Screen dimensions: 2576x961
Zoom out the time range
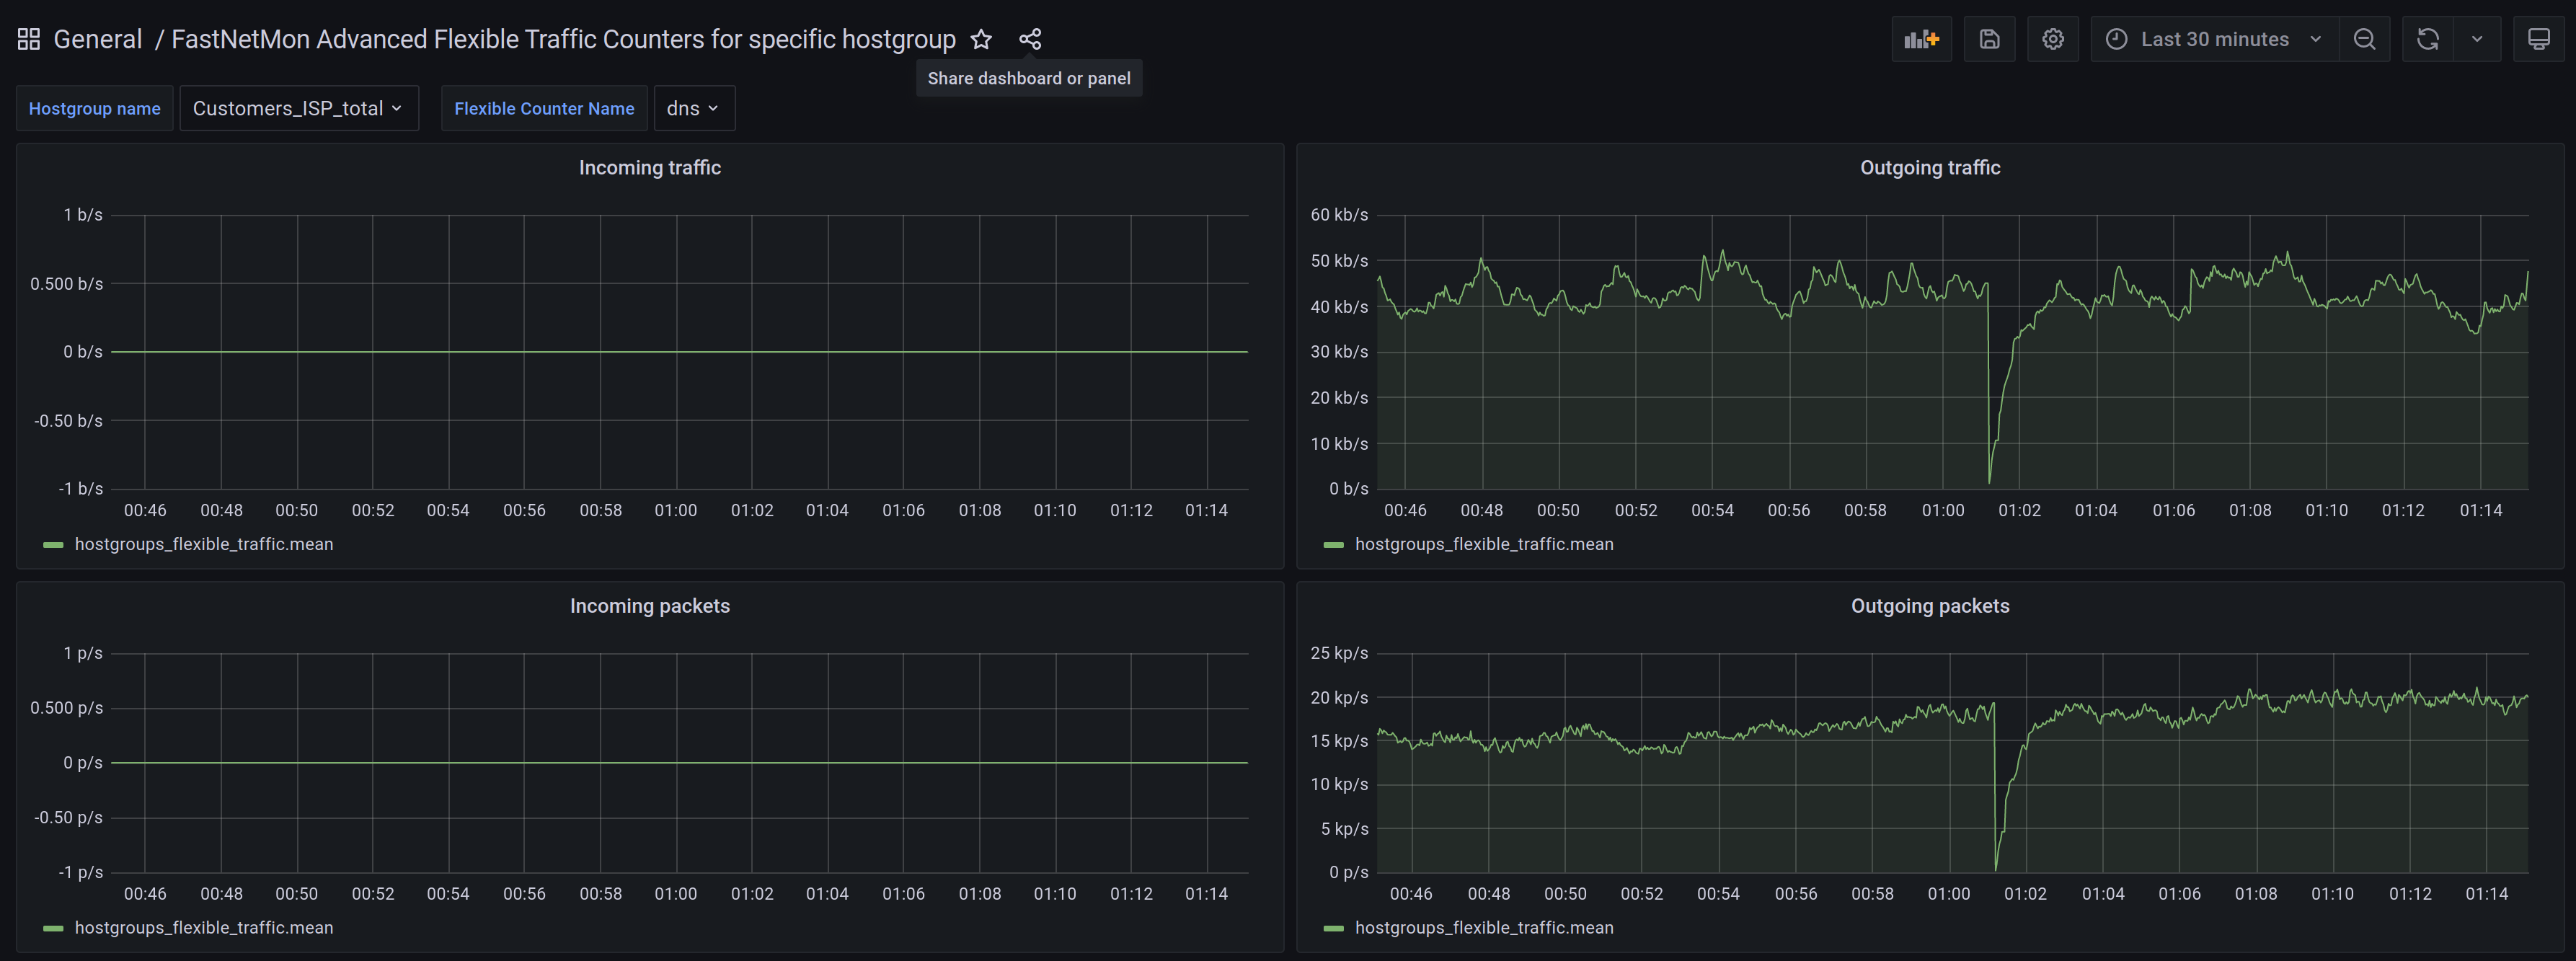(2364, 39)
